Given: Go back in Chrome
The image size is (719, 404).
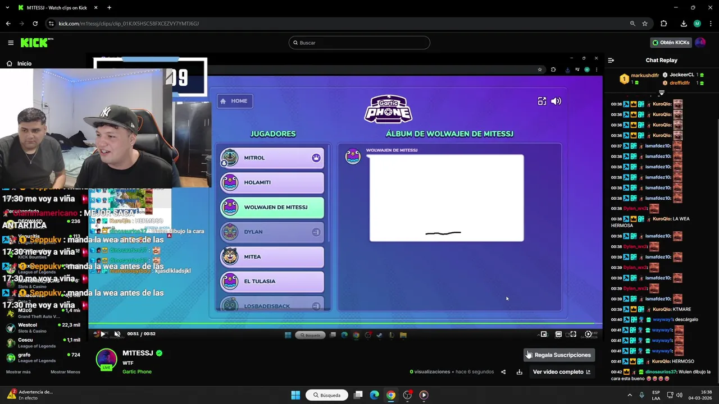Looking at the screenshot, I should pyautogui.click(x=8, y=24).
